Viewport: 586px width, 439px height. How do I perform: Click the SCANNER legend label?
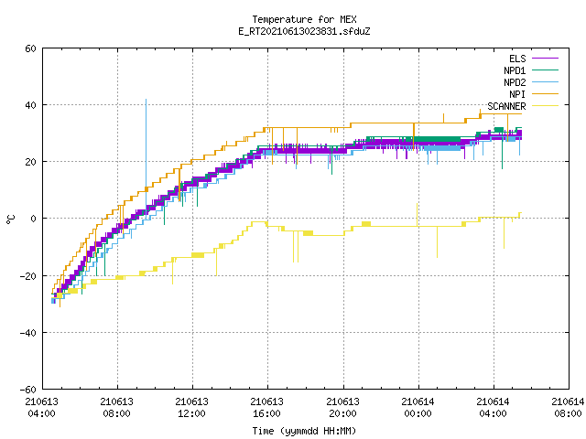click(506, 106)
